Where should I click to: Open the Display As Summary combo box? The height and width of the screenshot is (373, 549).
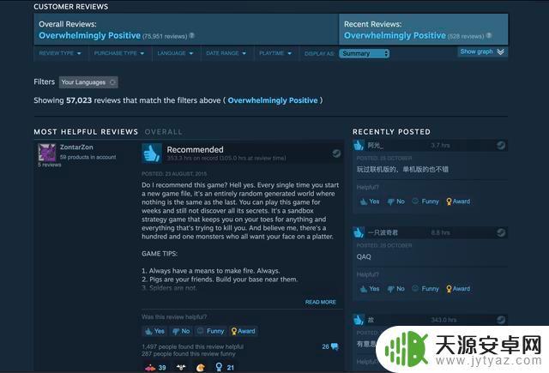tap(364, 53)
